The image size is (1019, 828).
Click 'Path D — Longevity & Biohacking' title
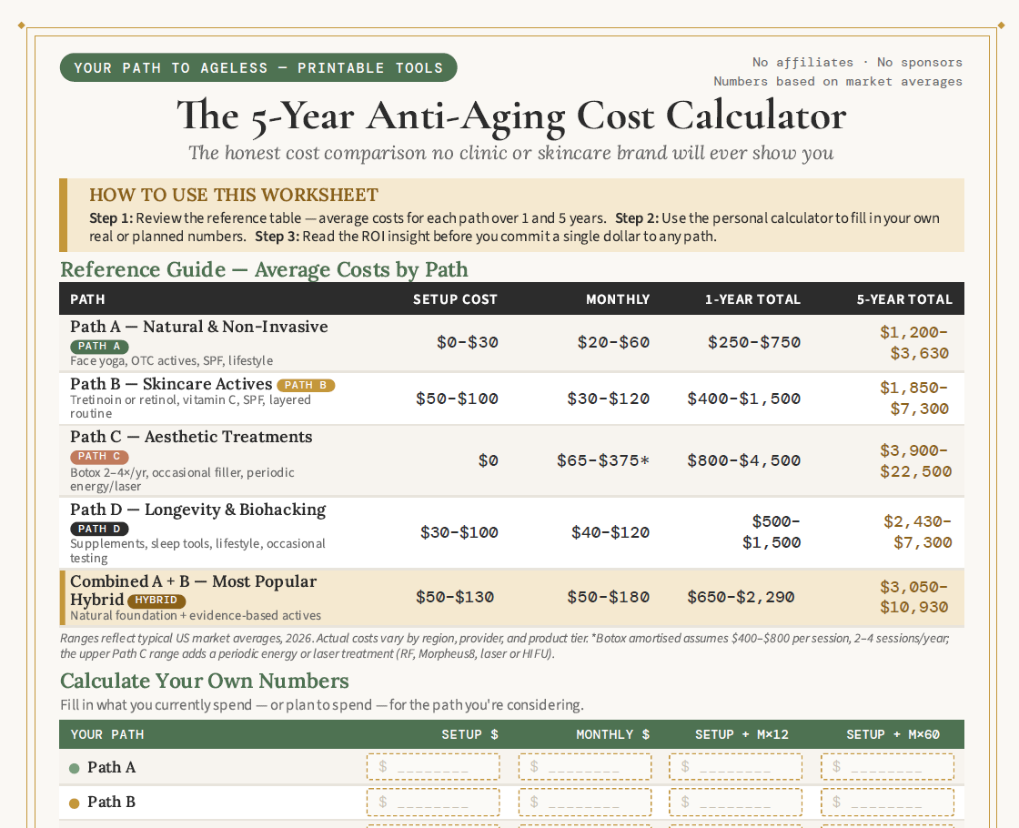click(x=198, y=510)
